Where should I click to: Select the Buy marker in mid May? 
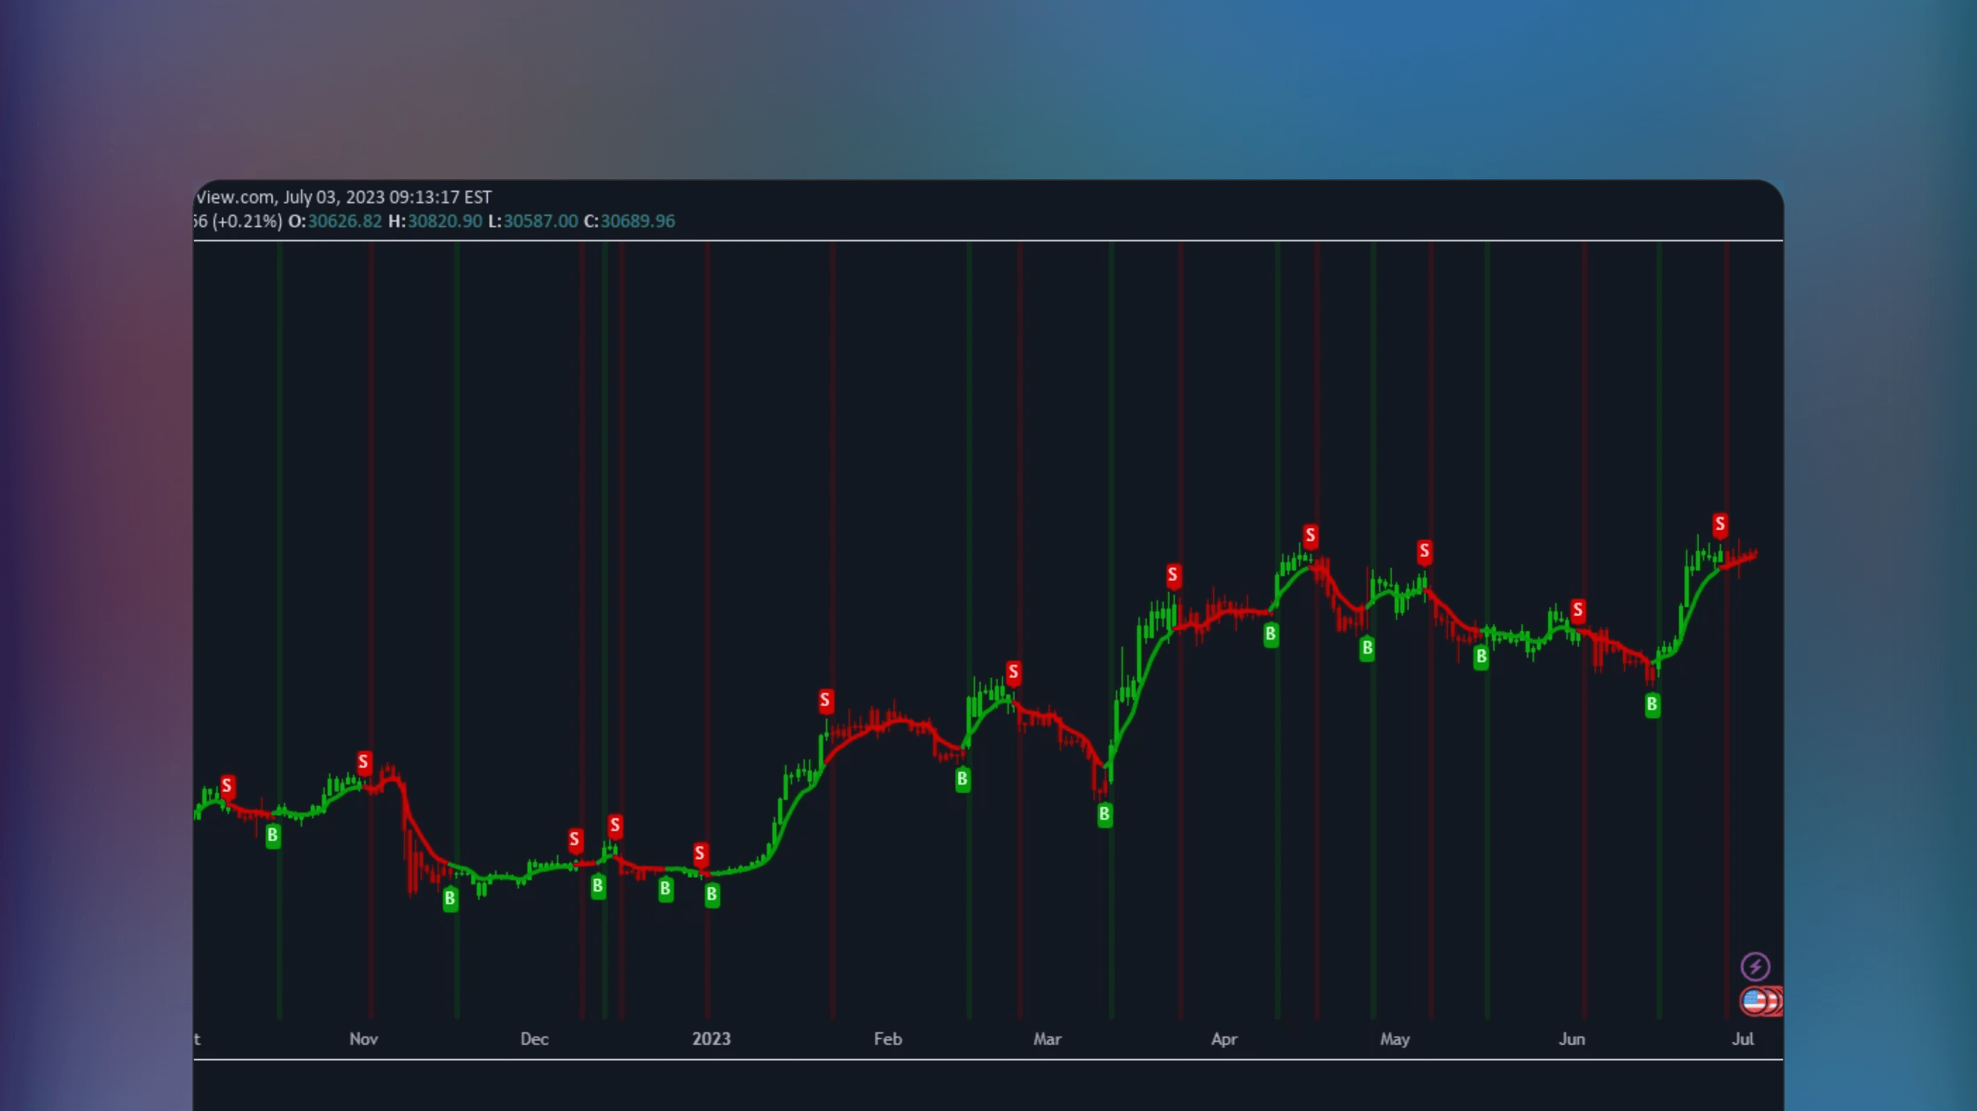click(1481, 657)
